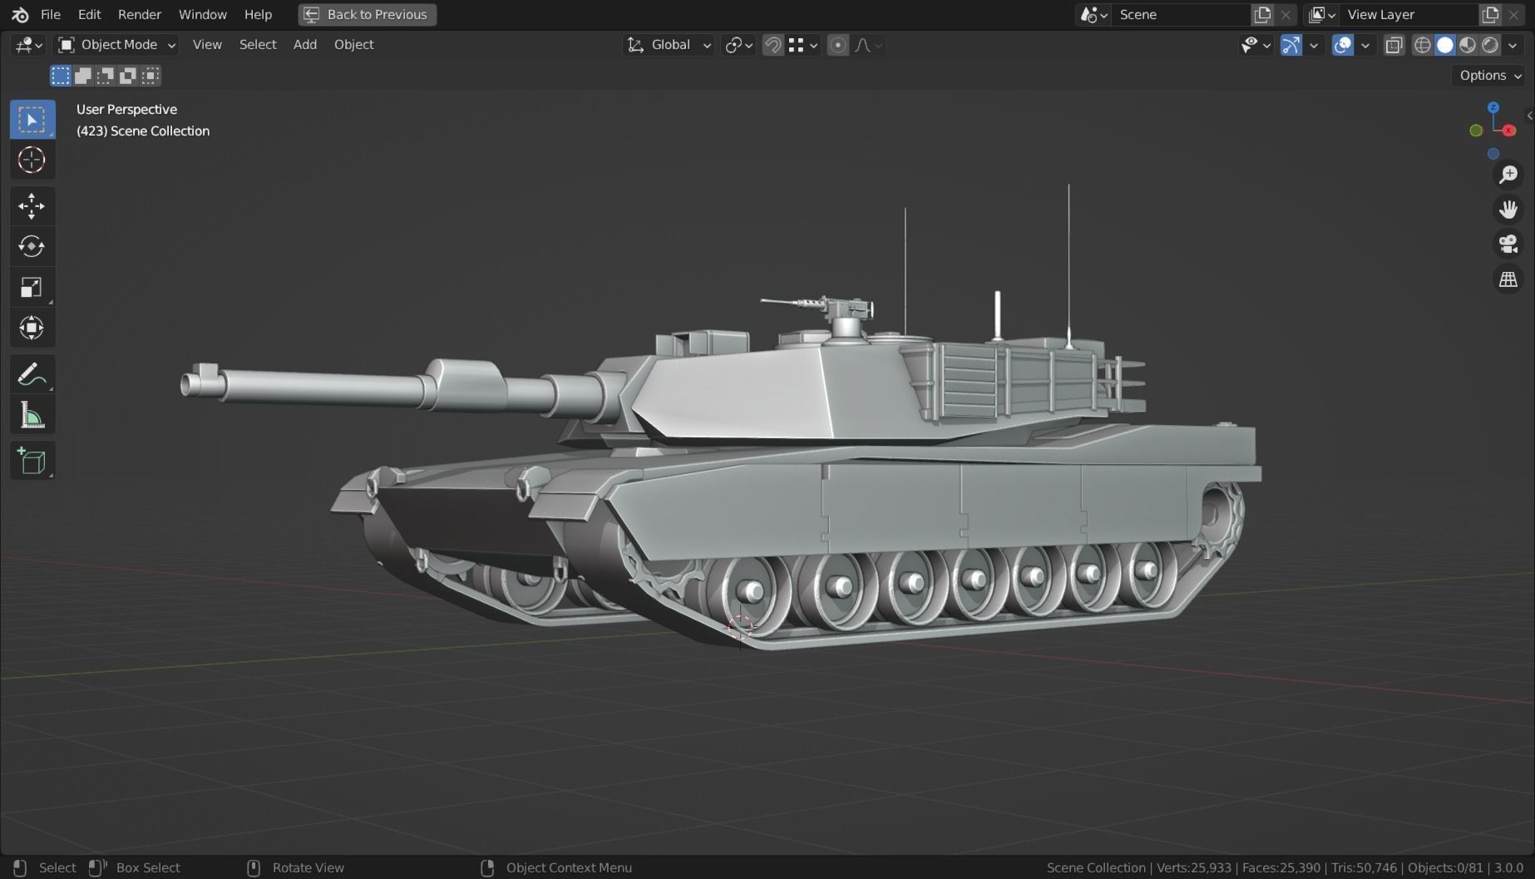Set selection mode to Extend
Screen dimensions: 1535x879
tap(83, 76)
